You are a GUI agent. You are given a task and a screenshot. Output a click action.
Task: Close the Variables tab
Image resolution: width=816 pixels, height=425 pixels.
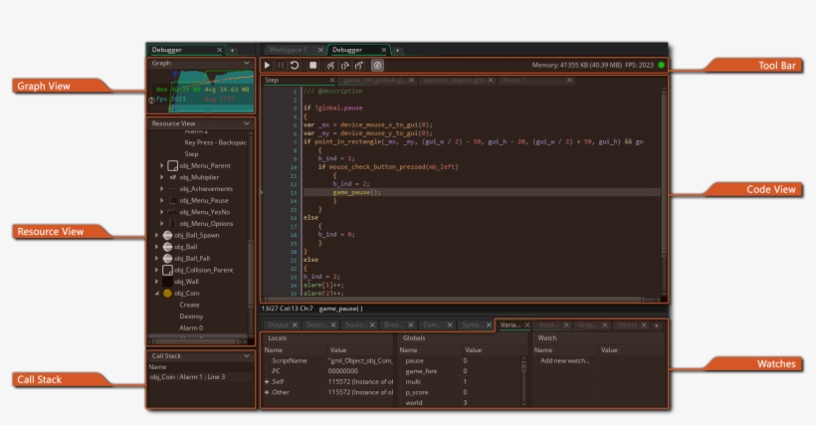(x=527, y=325)
